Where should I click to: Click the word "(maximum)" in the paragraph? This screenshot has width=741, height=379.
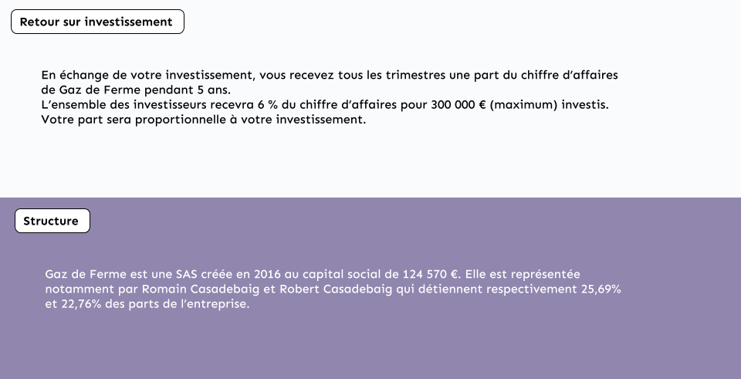click(x=523, y=105)
